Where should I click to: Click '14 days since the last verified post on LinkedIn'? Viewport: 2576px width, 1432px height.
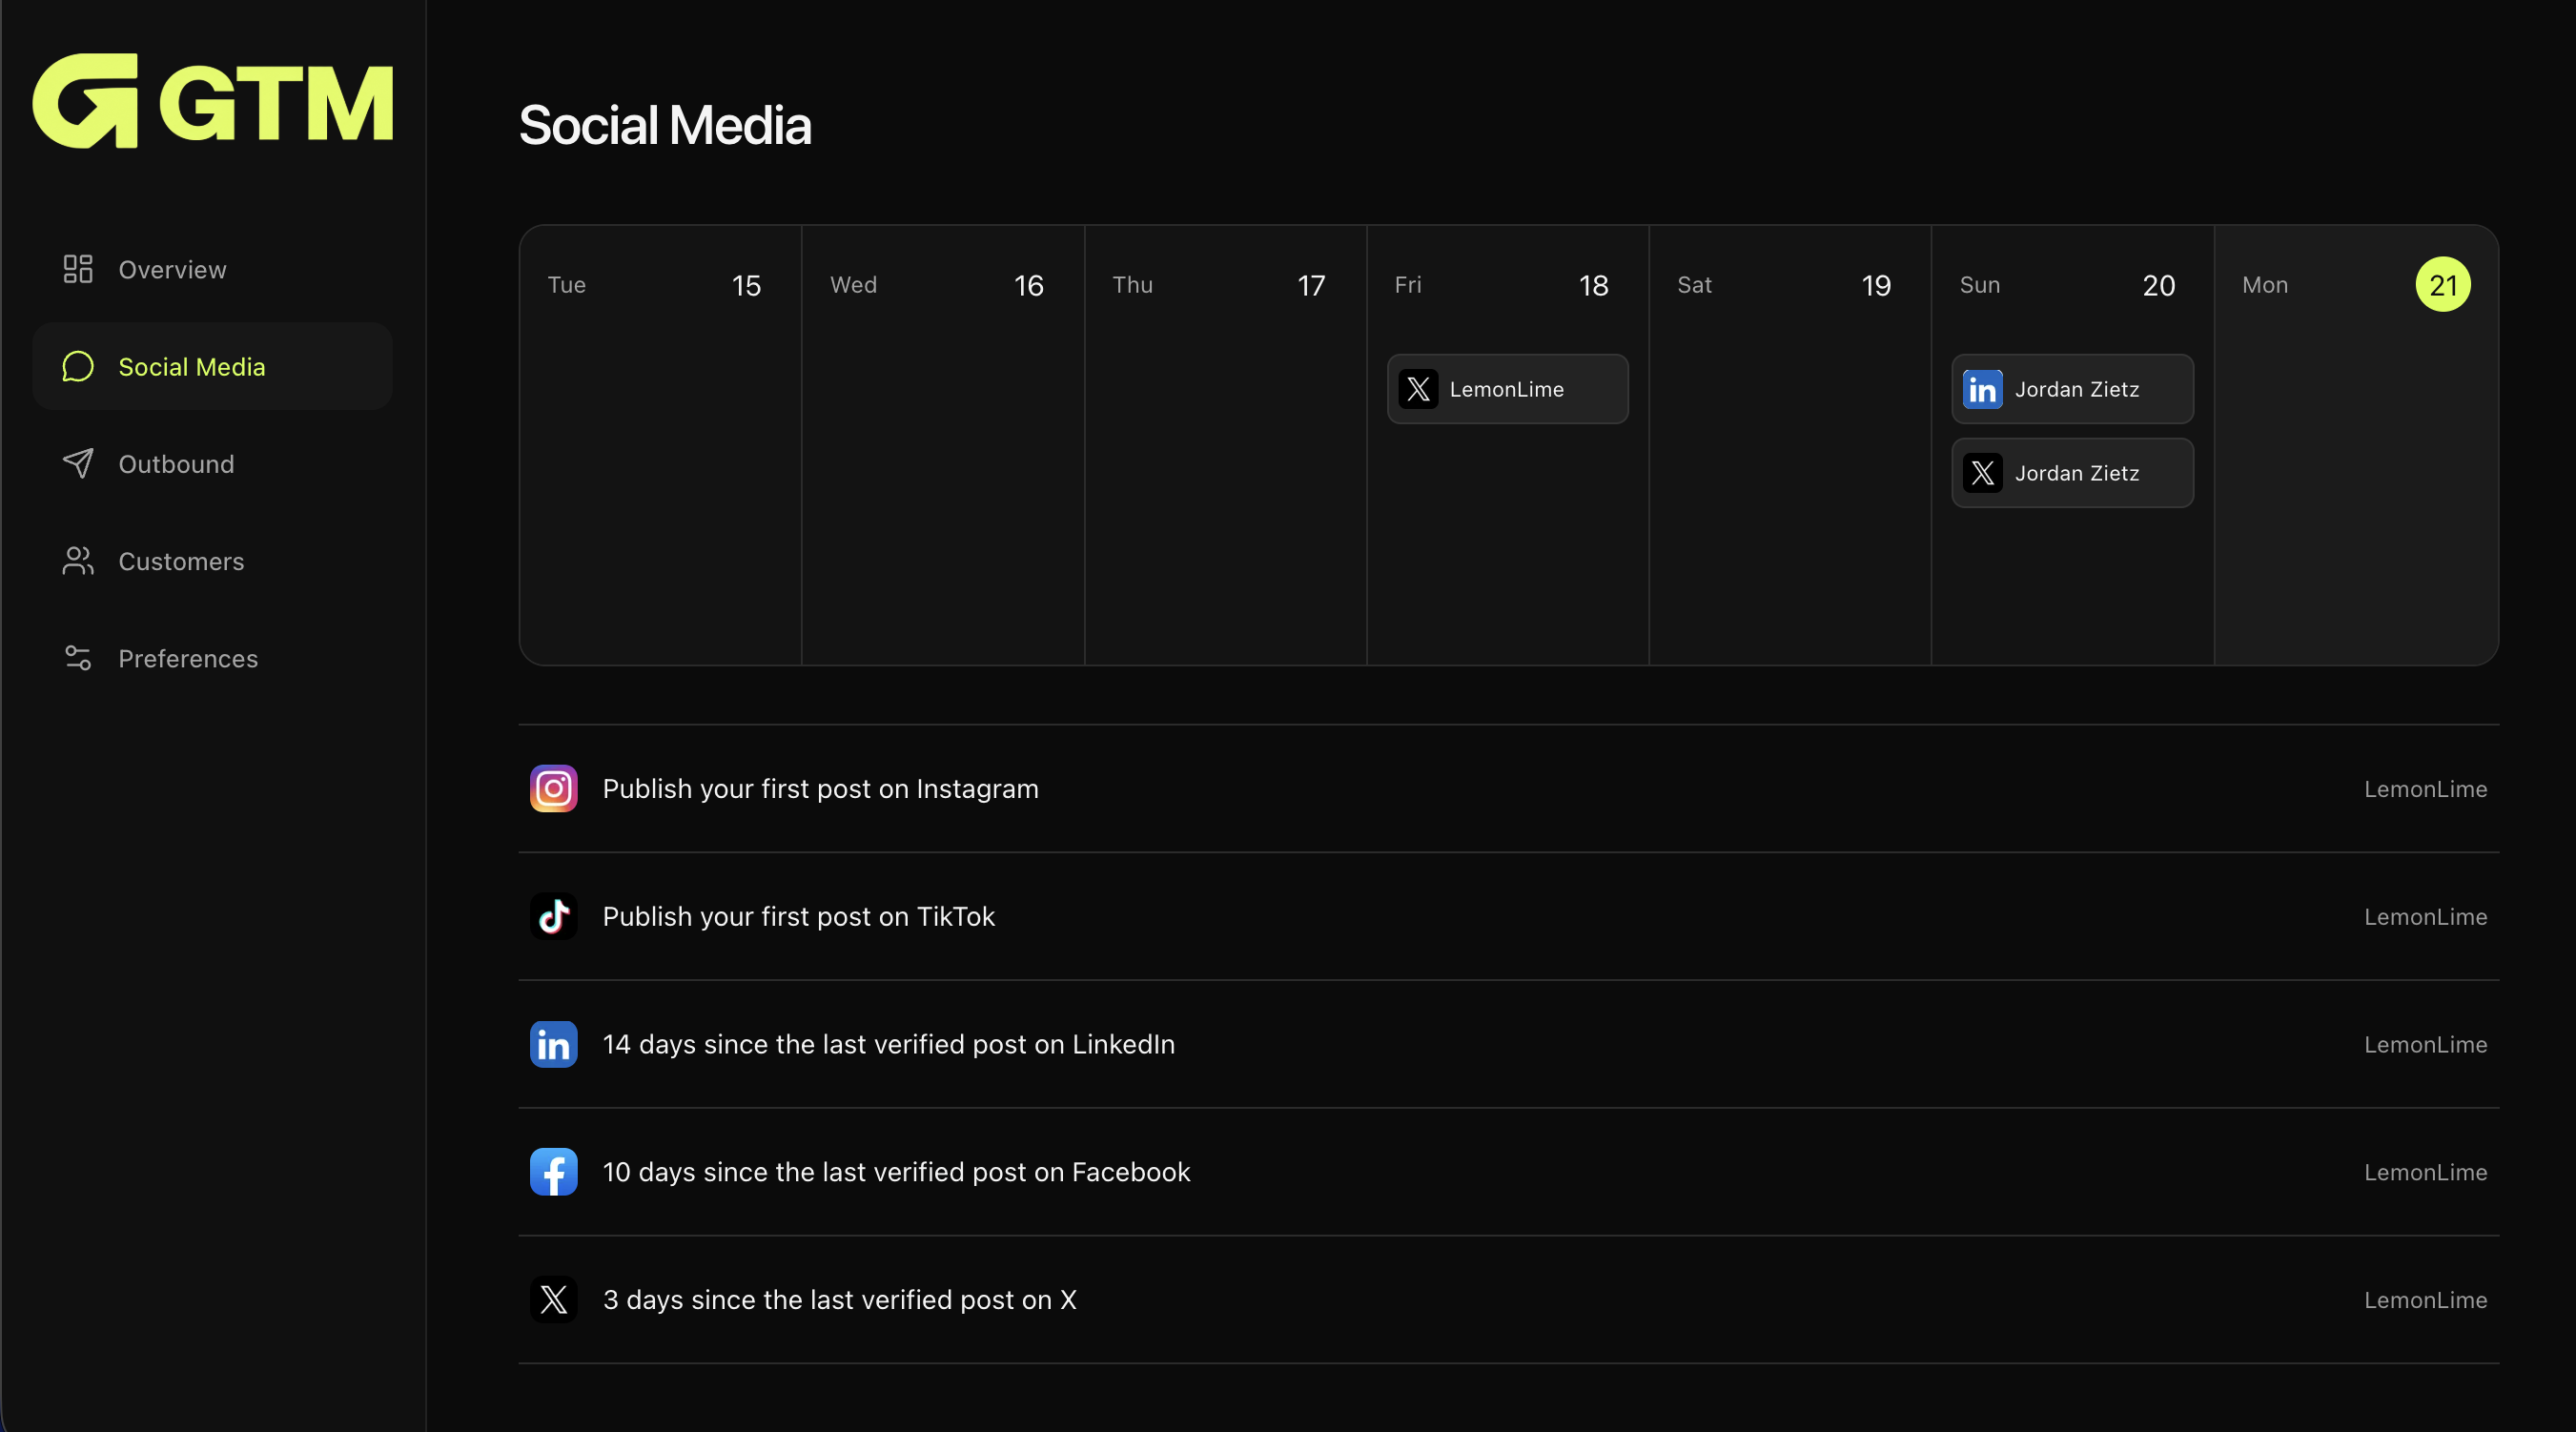[888, 1044]
